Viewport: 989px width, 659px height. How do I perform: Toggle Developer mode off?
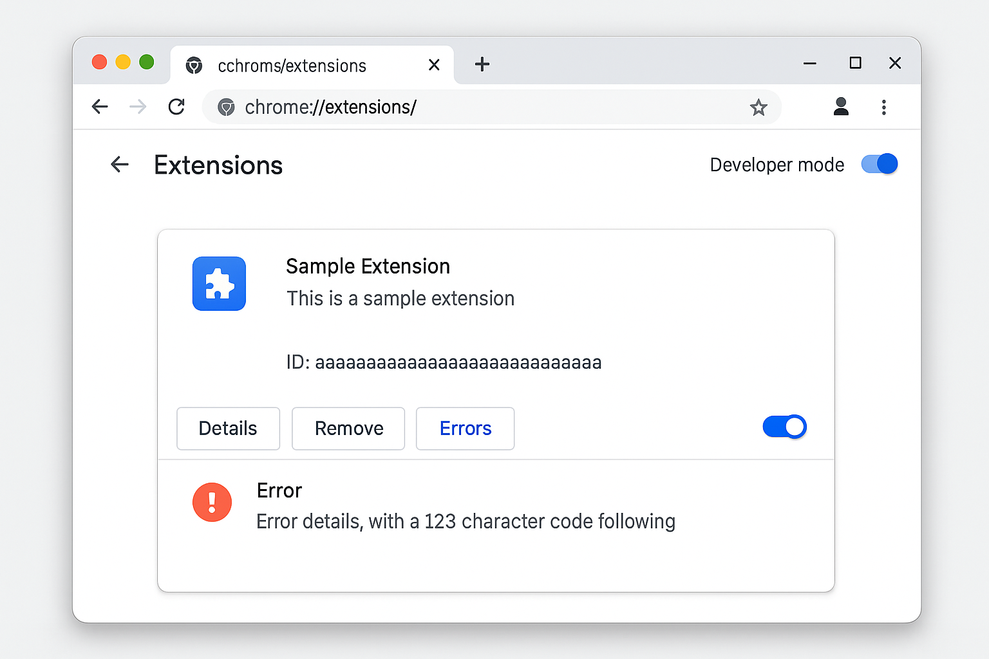click(879, 164)
